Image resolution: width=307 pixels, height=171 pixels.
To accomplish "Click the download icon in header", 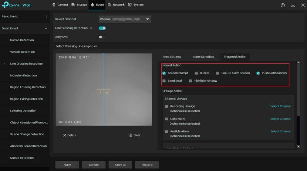I will [x=293, y=5].
